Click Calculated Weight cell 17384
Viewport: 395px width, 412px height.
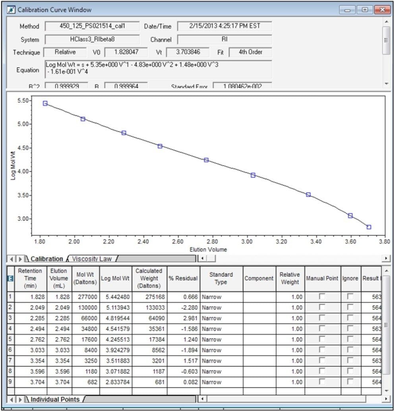click(x=149, y=340)
